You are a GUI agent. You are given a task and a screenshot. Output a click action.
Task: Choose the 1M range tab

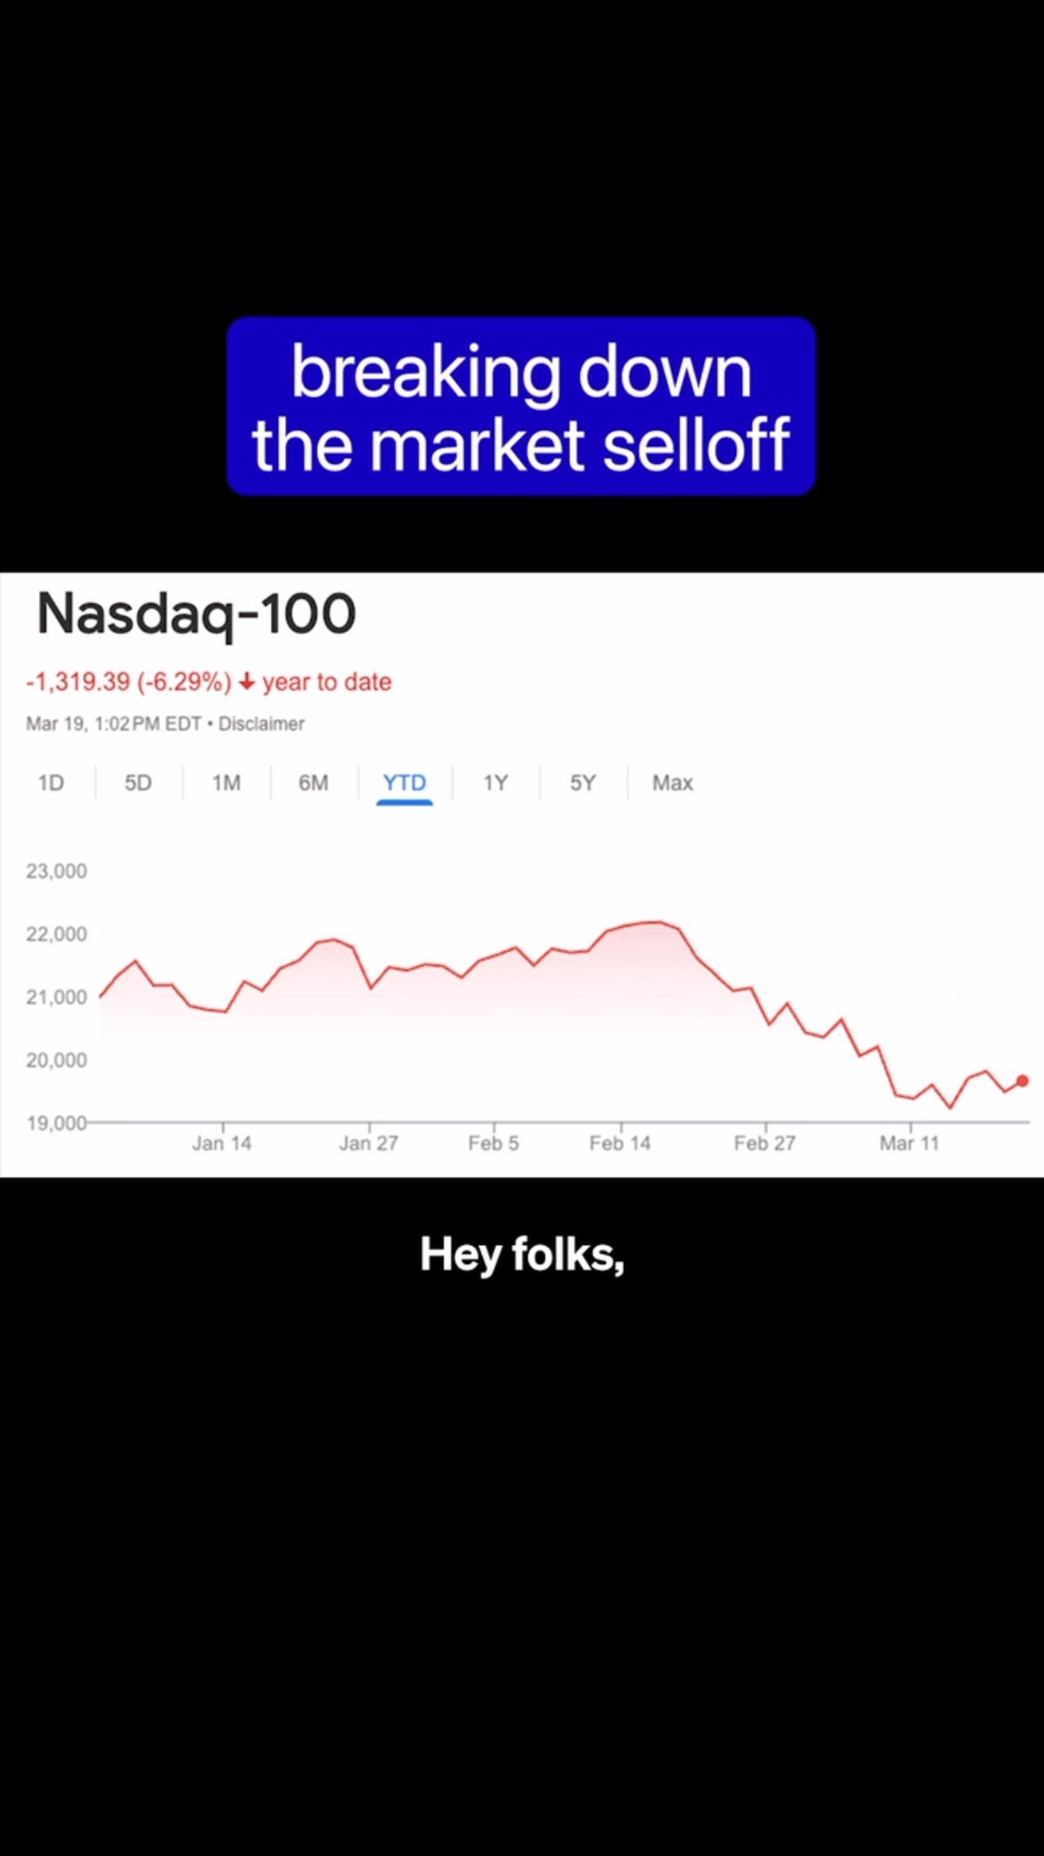pos(226,783)
